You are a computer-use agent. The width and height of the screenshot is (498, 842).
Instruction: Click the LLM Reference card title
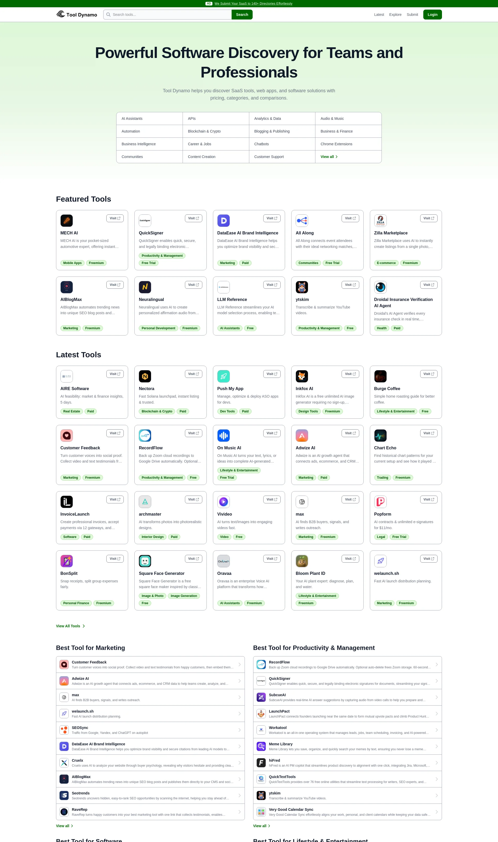coord(232,299)
